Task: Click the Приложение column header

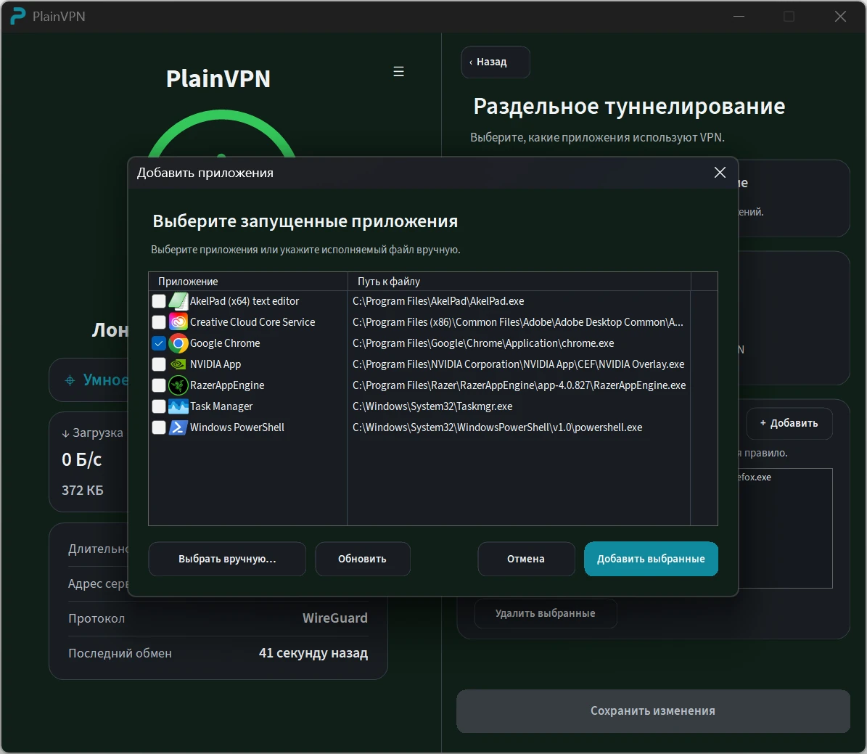Action: (247, 281)
